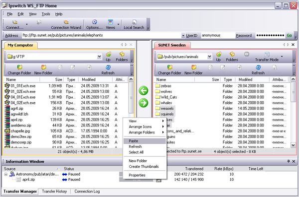This screenshot has height=197, width=299.
Task: Choose Paste from context menu
Action: coord(145,141)
